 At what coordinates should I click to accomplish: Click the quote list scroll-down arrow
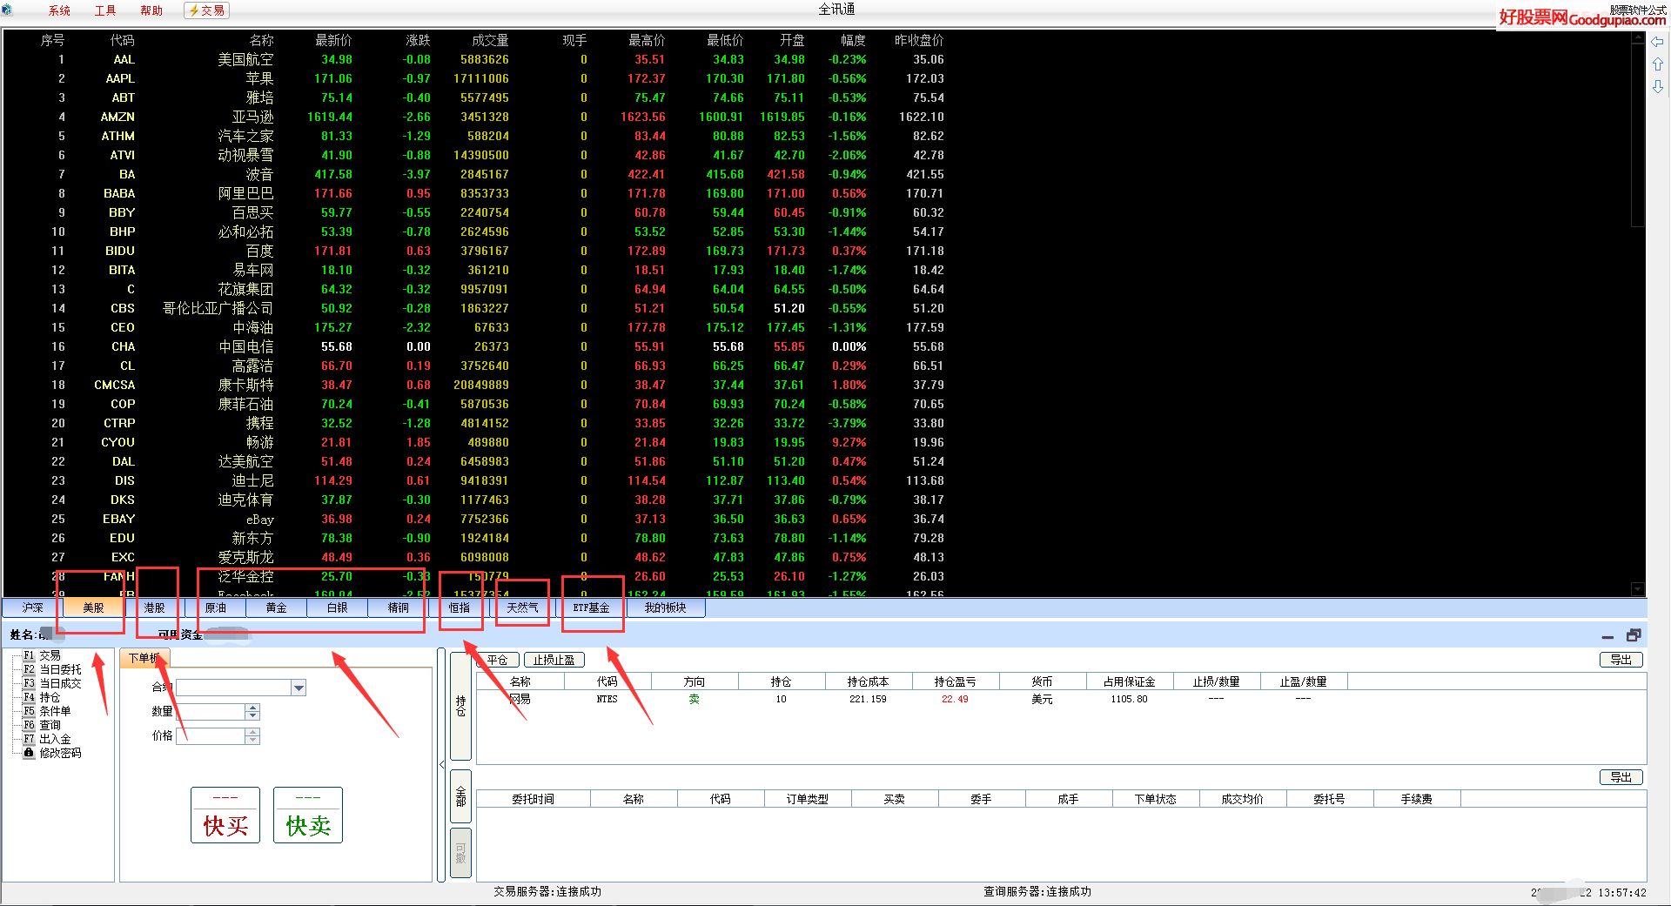tap(1637, 589)
